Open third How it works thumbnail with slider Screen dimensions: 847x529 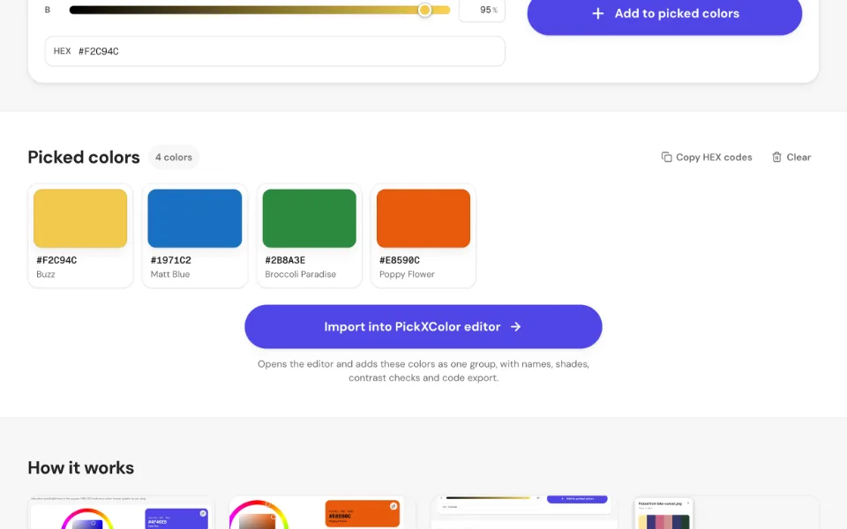click(x=524, y=512)
